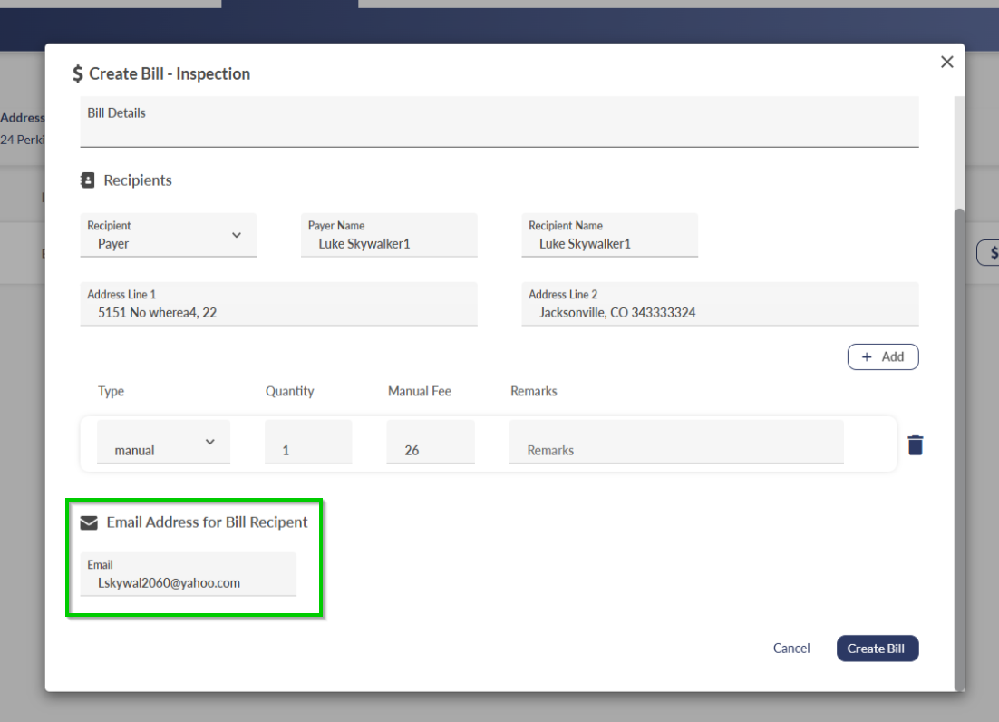Edit the Address Line 1 field

tap(278, 305)
